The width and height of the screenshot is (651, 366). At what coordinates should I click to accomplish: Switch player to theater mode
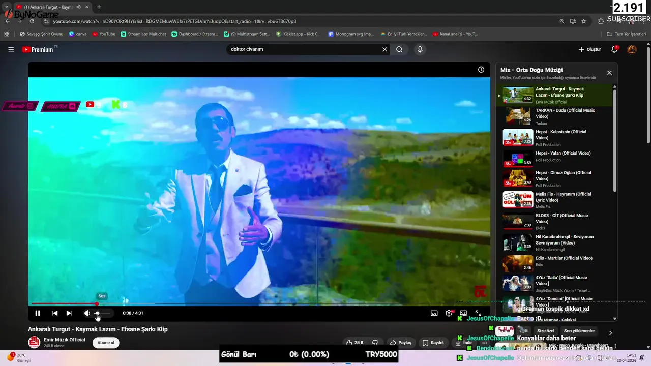[x=463, y=313]
